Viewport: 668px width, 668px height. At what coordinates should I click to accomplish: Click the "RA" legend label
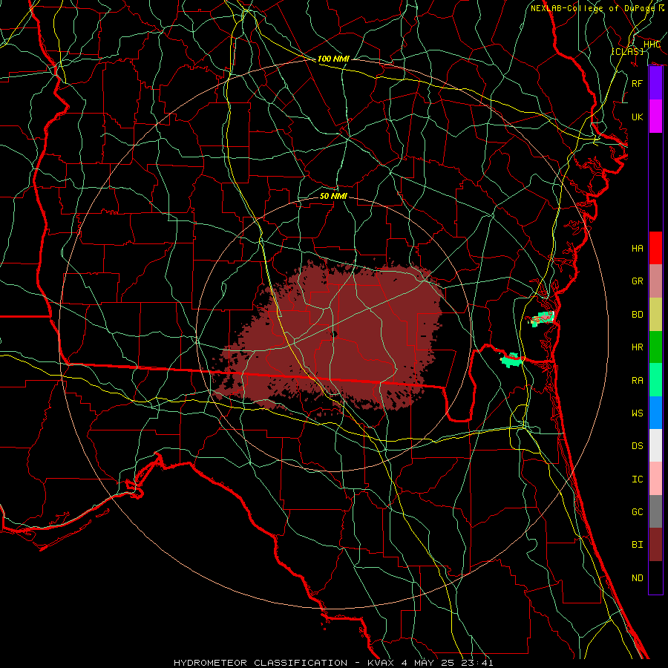point(638,381)
